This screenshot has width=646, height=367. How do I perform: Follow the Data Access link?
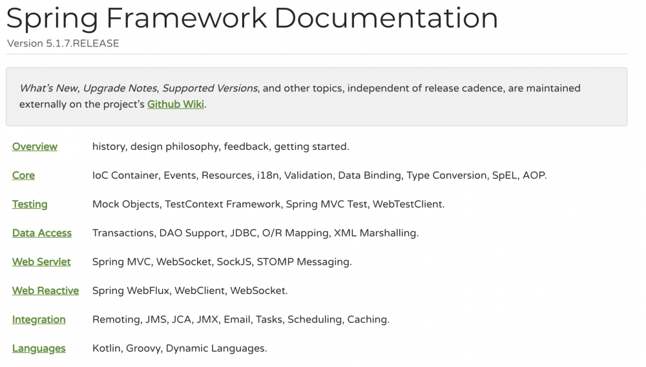[41, 233]
